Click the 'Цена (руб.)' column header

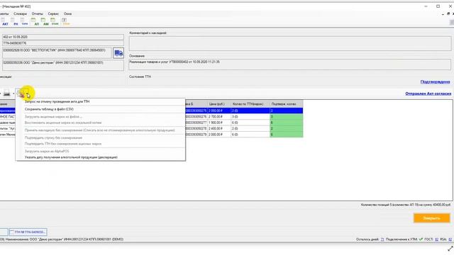(x=219, y=104)
